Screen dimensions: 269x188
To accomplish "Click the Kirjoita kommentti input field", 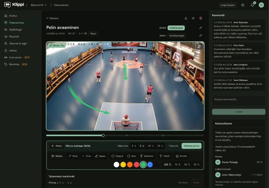I will click(239, 101).
